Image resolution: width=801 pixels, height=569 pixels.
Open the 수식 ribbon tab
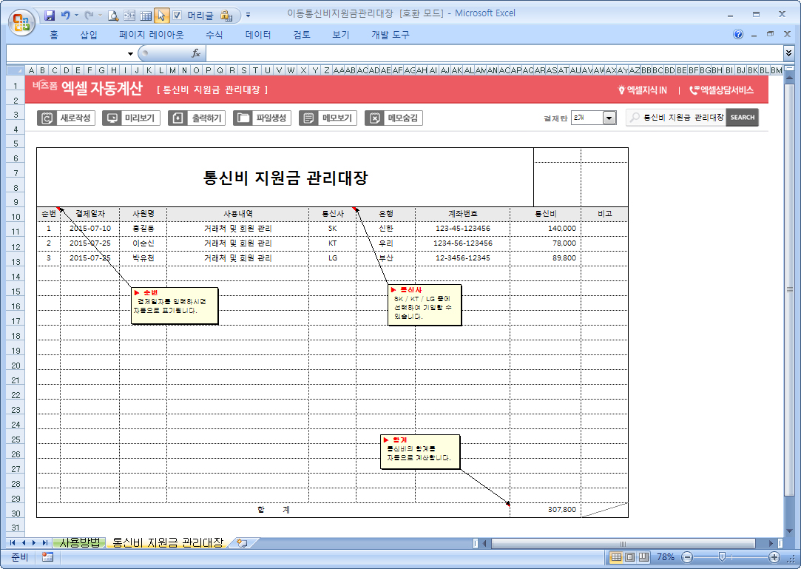coord(214,35)
